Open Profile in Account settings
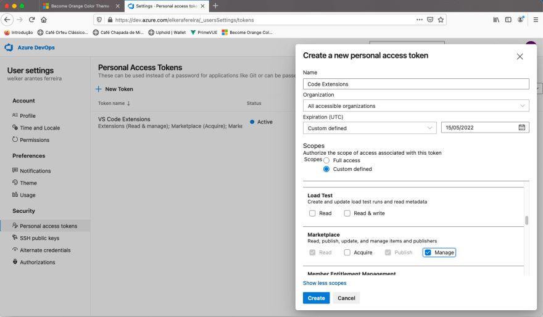 pos(27,115)
